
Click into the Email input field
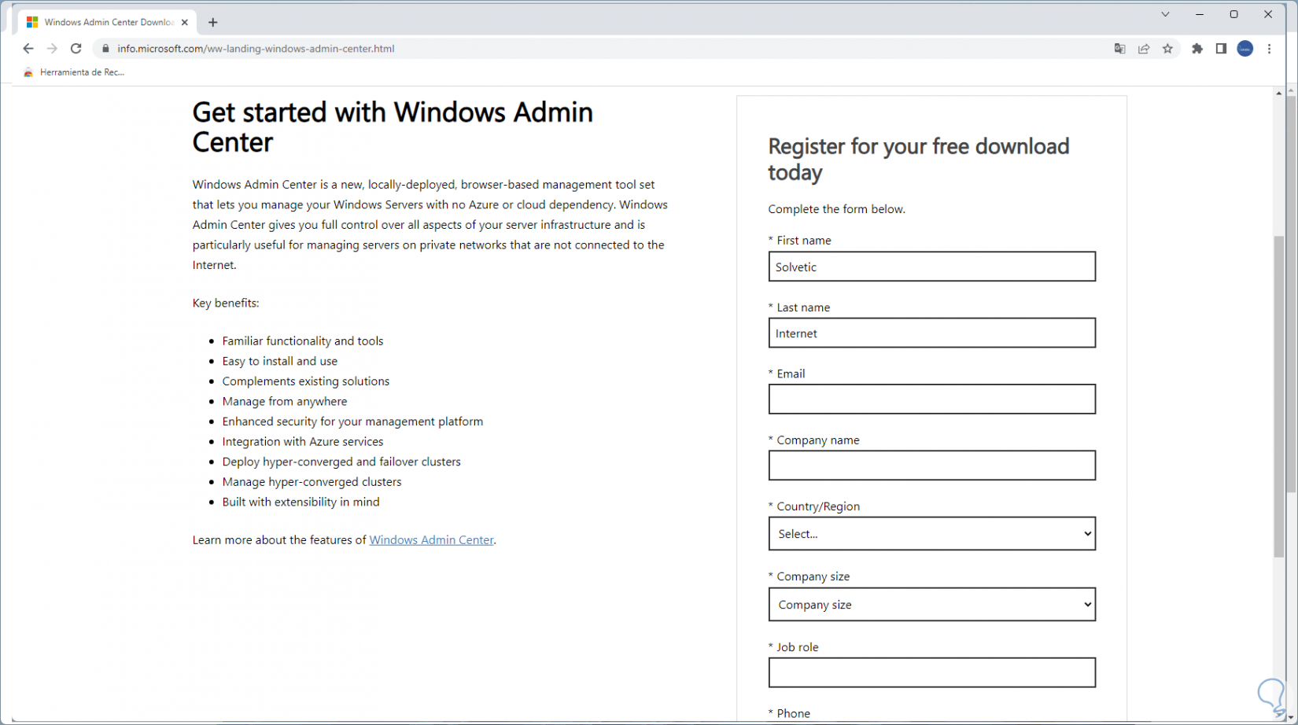pos(931,399)
